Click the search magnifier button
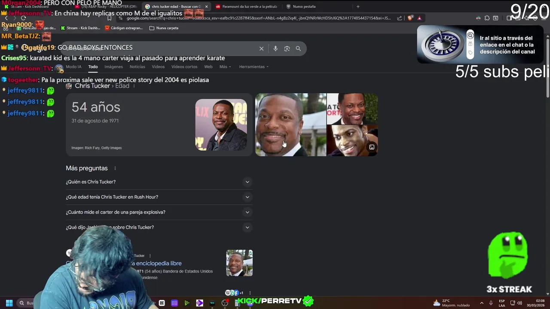Screen dimensions: 550x309 [298, 48]
